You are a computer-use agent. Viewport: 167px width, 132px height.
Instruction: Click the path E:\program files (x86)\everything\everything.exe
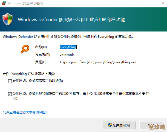[98, 62]
